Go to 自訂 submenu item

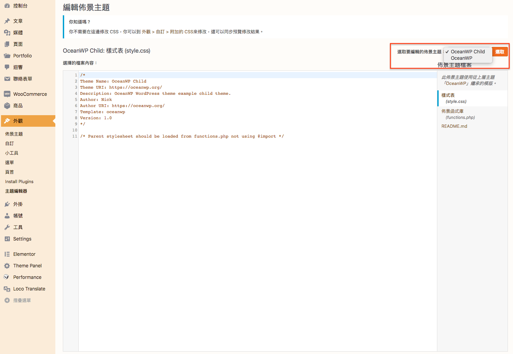pos(10,144)
